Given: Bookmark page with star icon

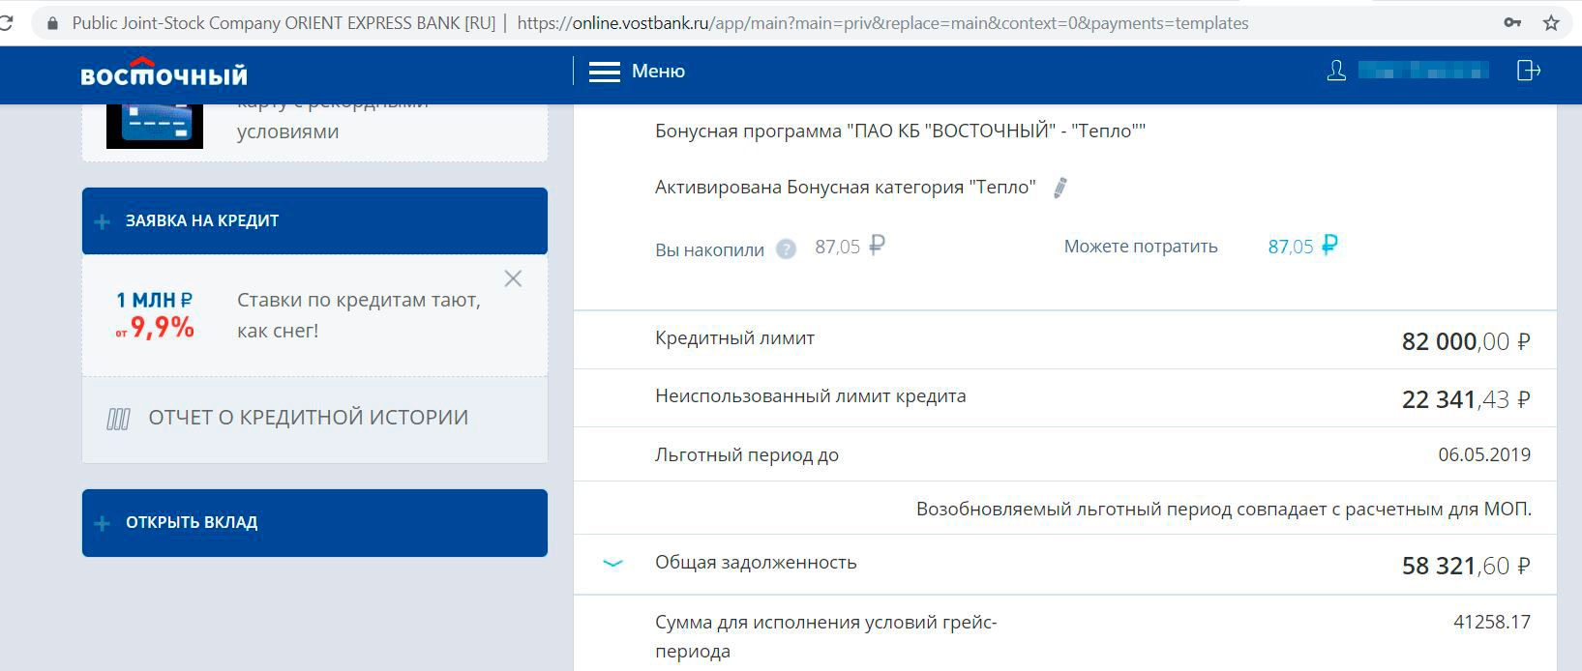Looking at the screenshot, I should click(x=1551, y=23).
